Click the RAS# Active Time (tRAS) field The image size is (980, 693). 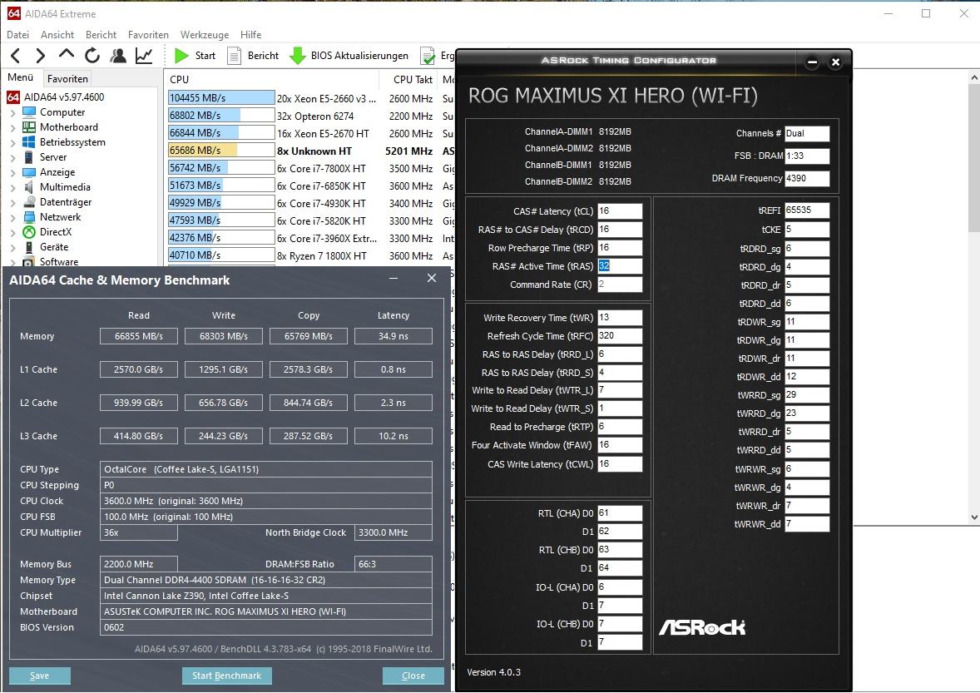[620, 265]
